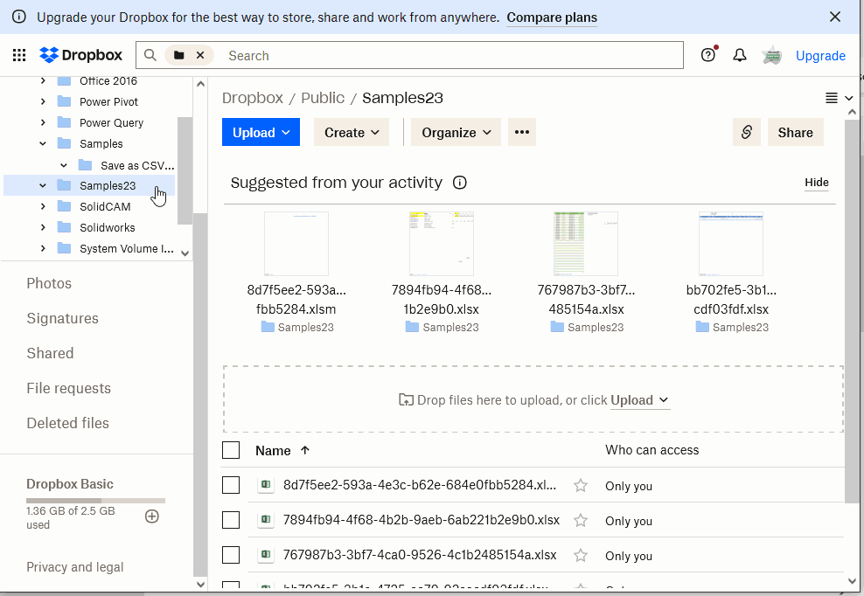The height and width of the screenshot is (596, 864).
Task: Click the SolidCAM folder icon
Action: [65, 206]
